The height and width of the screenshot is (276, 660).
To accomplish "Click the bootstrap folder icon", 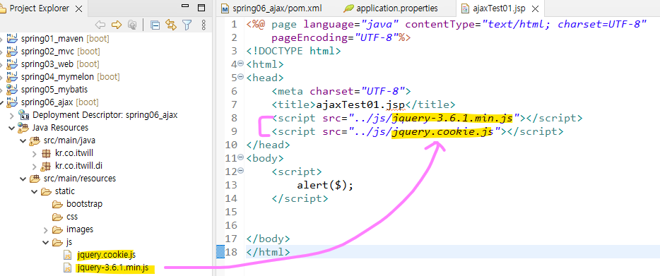I will [x=57, y=204].
